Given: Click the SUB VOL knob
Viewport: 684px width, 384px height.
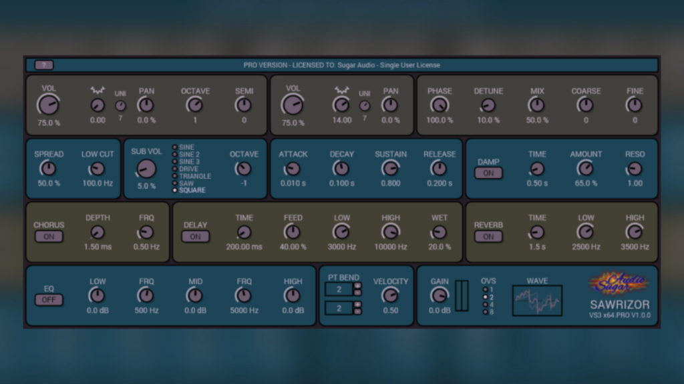Looking at the screenshot, I should tap(146, 169).
